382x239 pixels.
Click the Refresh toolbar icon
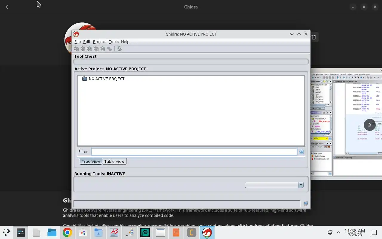pos(119,49)
